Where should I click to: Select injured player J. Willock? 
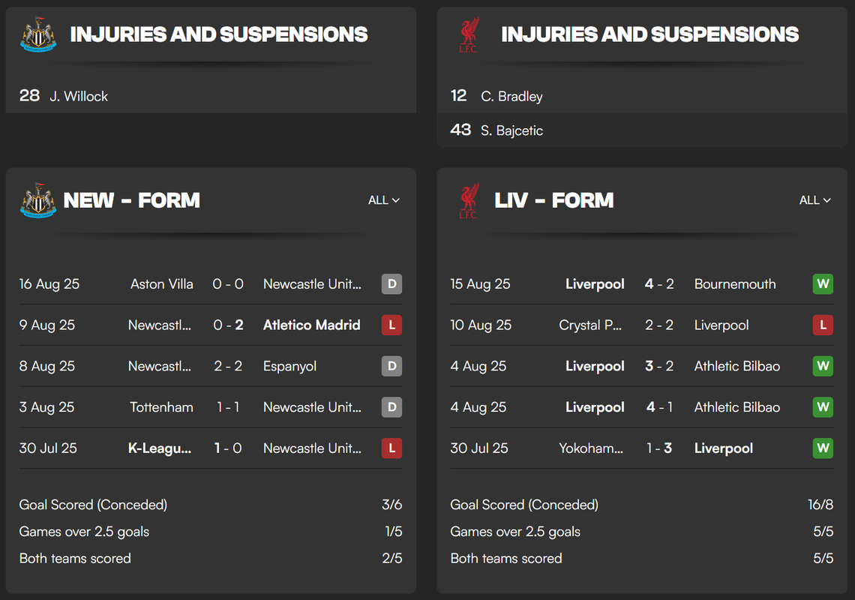tap(79, 96)
